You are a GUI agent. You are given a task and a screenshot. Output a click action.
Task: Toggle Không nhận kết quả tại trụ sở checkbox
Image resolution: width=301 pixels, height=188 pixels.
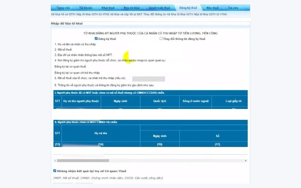(x=55, y=171)
